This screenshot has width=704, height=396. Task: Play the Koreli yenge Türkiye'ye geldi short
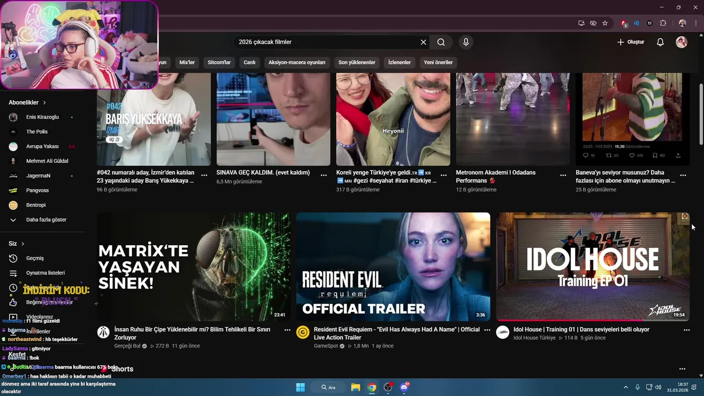point(393,119)
